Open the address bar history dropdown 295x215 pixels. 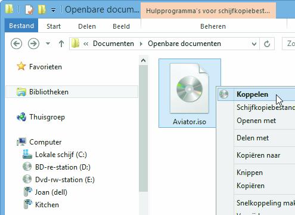pyautogui.click(x=254, y=44)
